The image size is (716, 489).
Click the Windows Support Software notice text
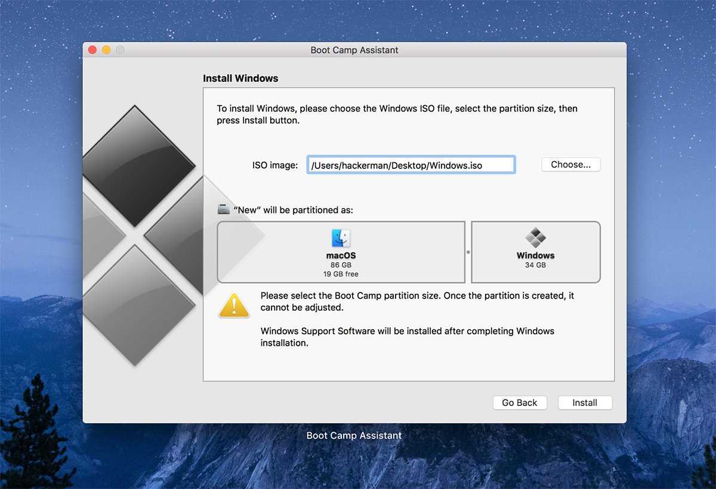pos(408,337)
